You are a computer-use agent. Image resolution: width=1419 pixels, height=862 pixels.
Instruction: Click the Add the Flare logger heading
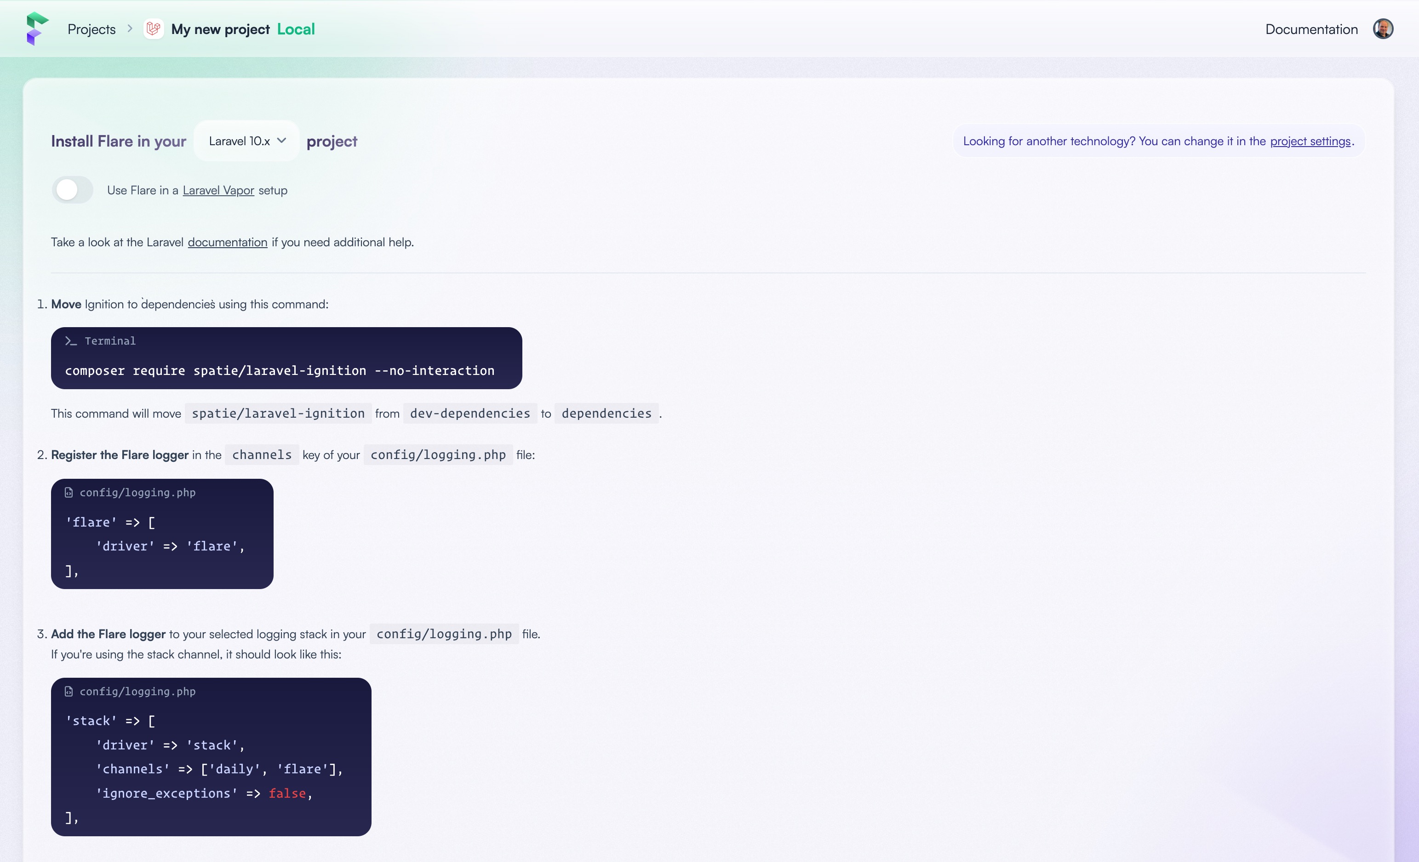[108, 634]
